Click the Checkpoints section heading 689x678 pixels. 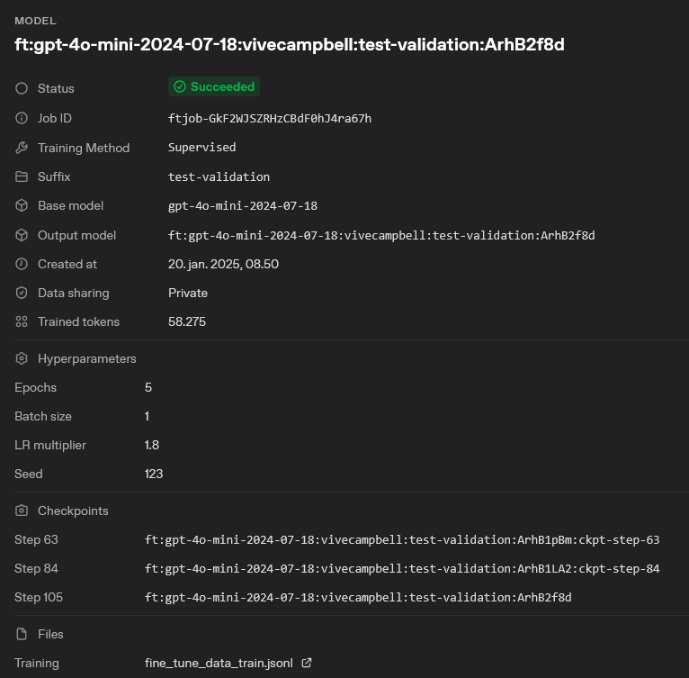pos(73,511)
